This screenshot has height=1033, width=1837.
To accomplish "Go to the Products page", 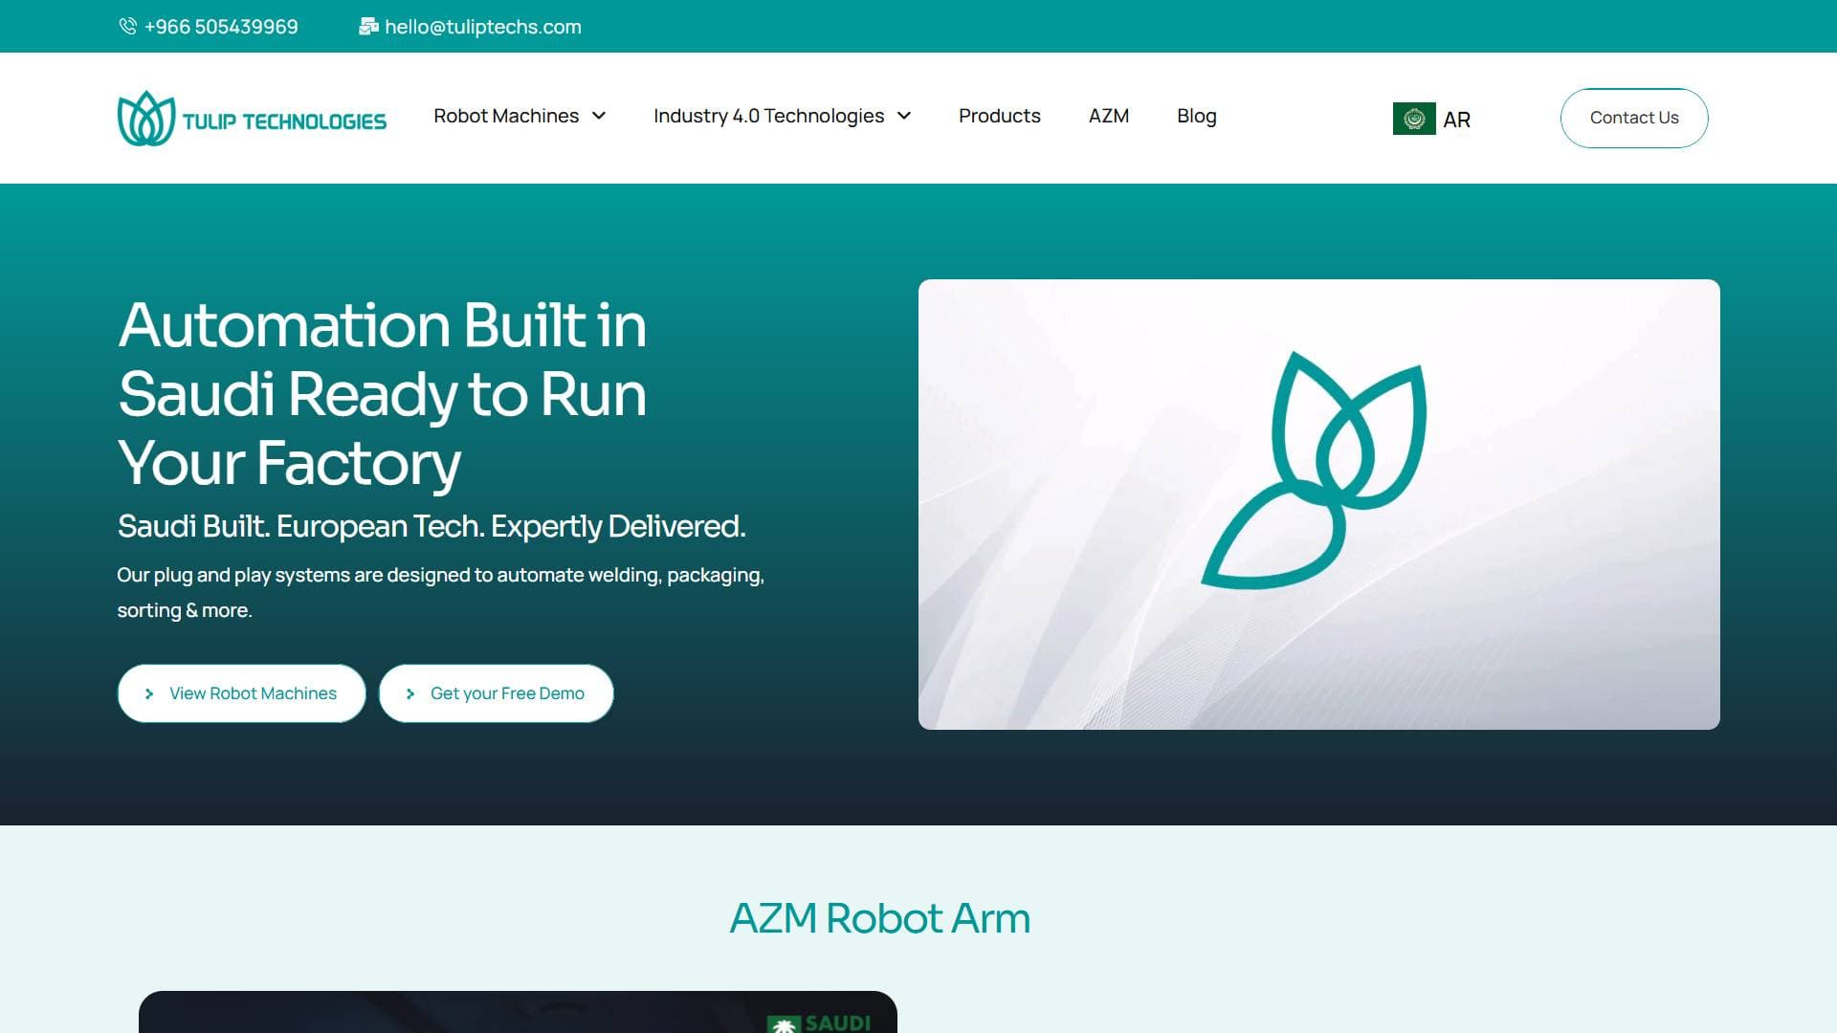I will (x=999, y=116).
